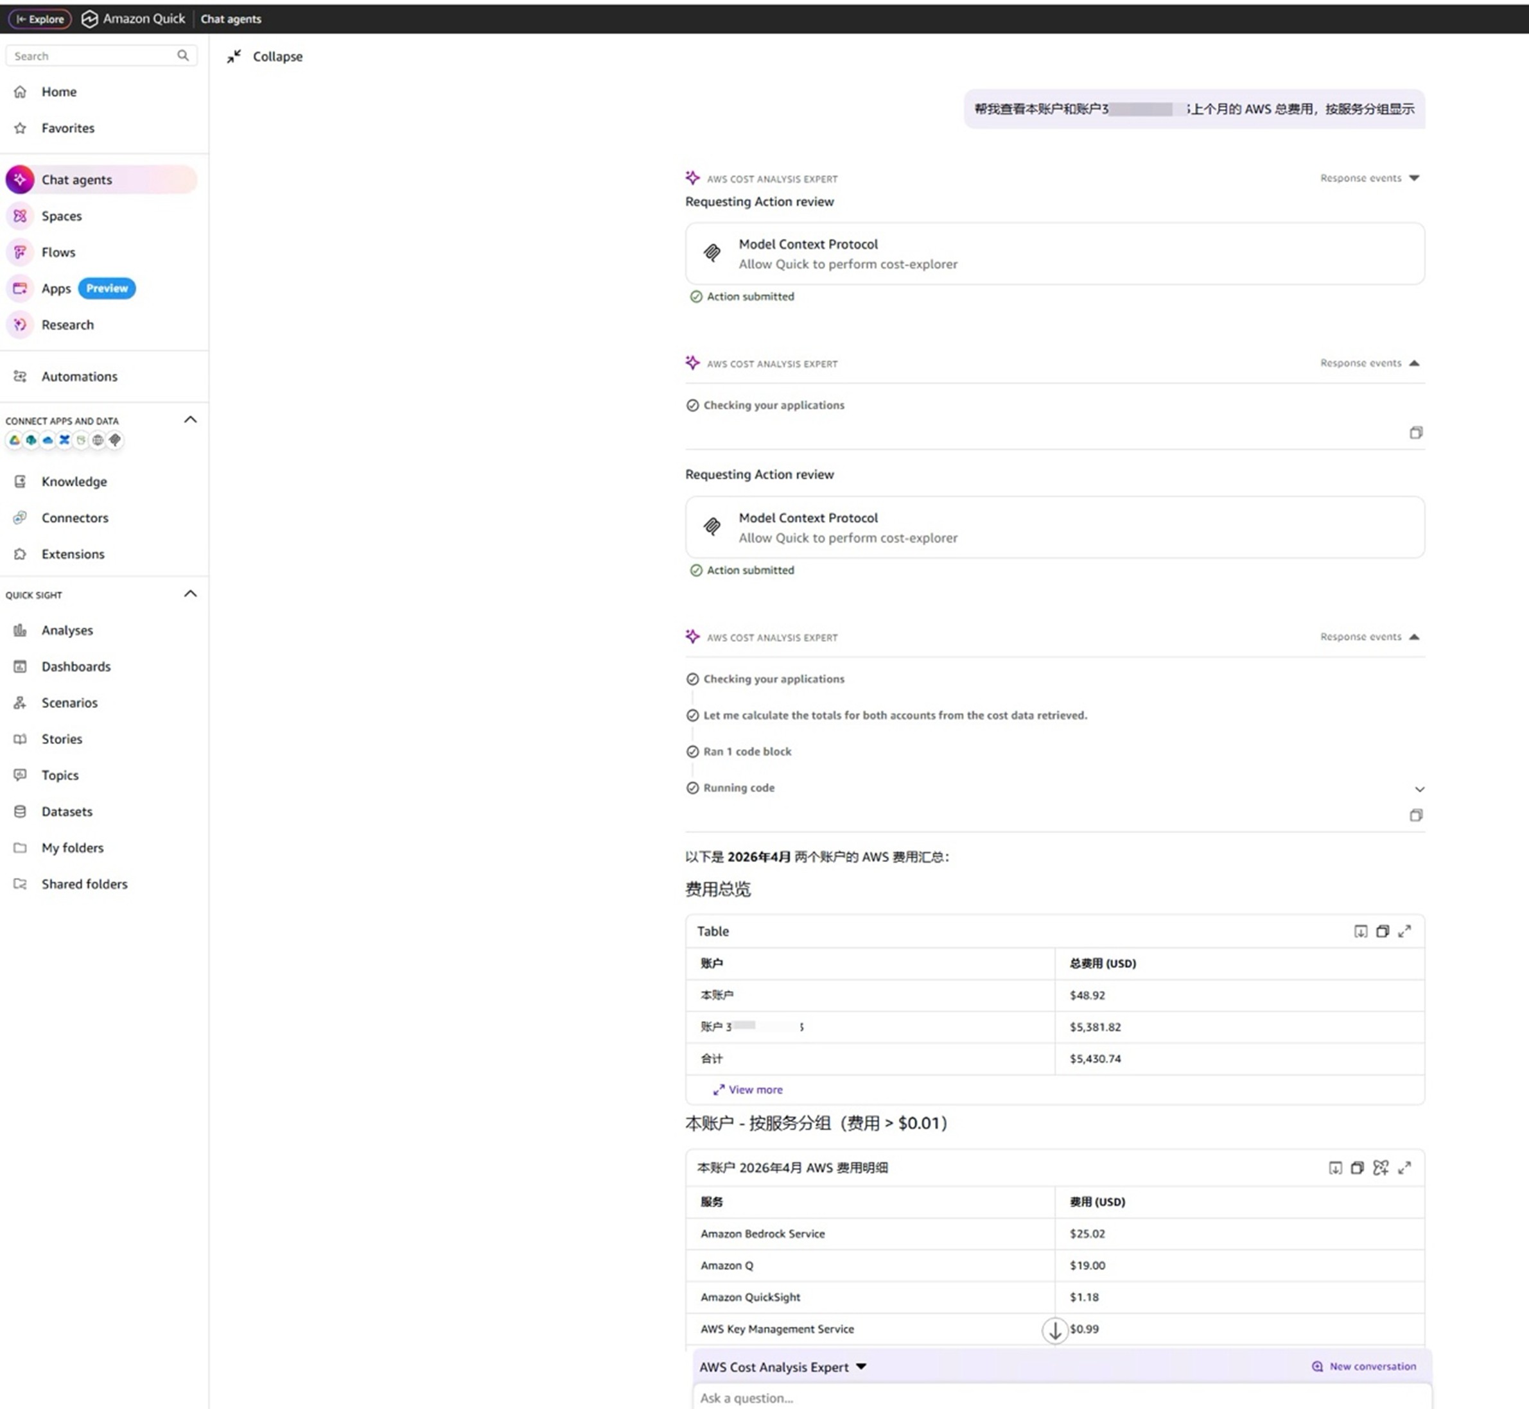Open Spaces from the sidebar

61,216
